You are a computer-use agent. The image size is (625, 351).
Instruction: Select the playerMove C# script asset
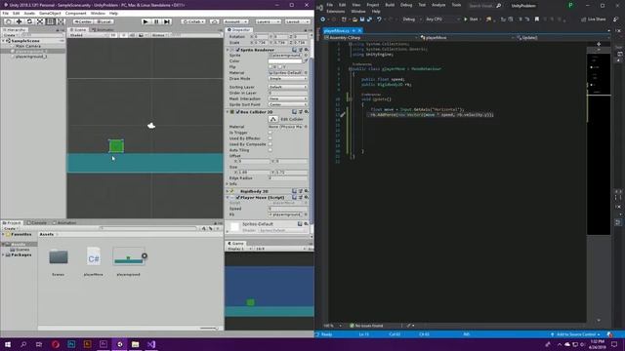pos(94,257)
